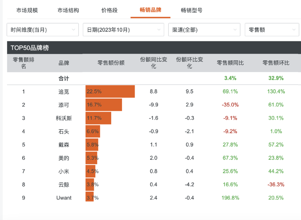Open the 日期(2023年10月) date dropdown

123,30
